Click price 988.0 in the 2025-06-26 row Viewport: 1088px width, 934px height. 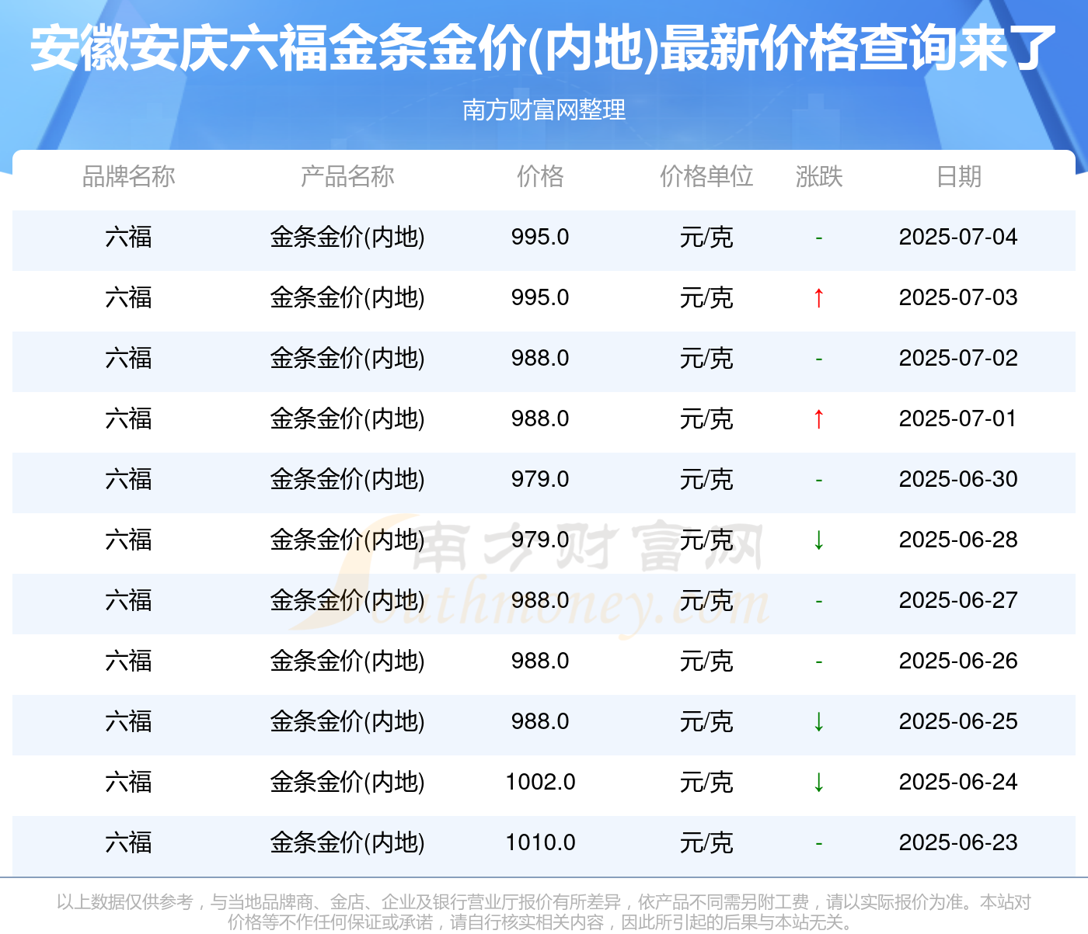(540, 661)
